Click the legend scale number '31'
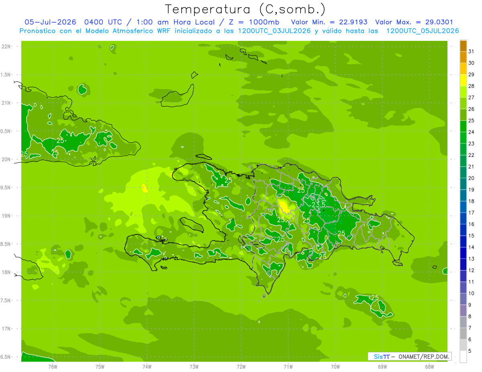 click(472, 52)
